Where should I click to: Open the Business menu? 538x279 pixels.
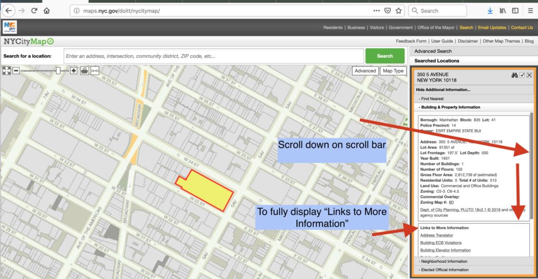356,27
